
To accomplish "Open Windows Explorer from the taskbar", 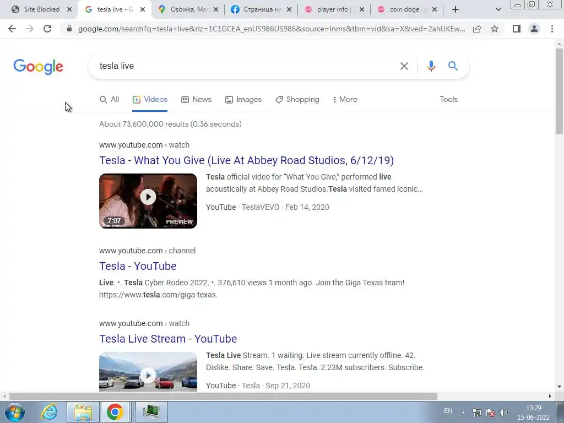I will tap(83, 412).
